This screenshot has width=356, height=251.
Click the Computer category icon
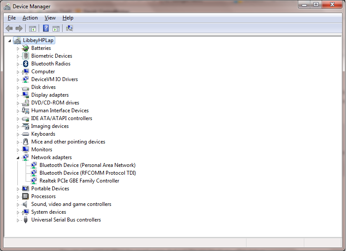pyautogui.click(x=25, y=72)
